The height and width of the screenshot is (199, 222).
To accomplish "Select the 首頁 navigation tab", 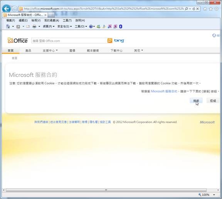I will pos(11,50).
